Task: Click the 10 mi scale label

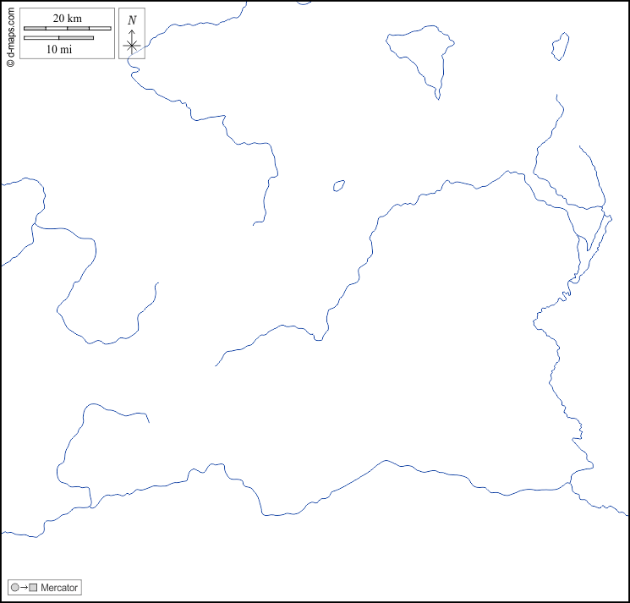Action: (x=58, y=50)
